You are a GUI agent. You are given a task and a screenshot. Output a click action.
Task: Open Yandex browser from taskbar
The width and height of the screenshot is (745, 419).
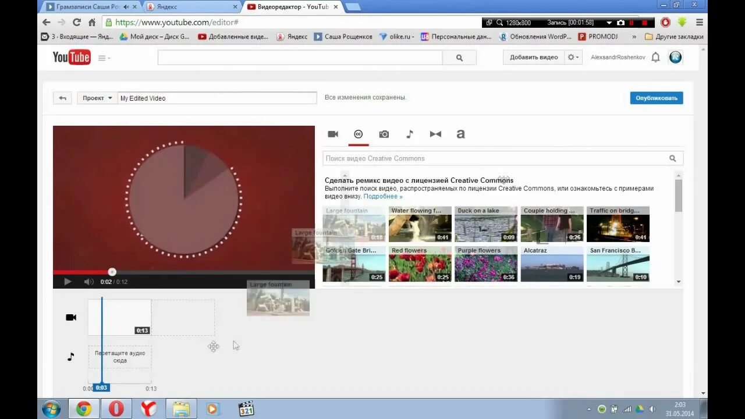(148, 409)
